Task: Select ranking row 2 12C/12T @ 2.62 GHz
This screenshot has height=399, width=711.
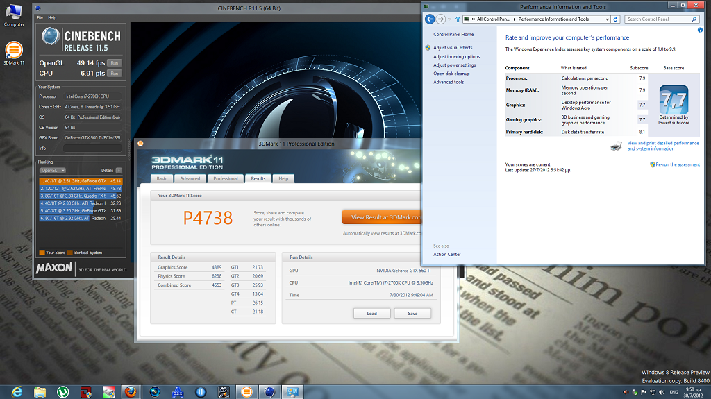Action: pos(81,188)
